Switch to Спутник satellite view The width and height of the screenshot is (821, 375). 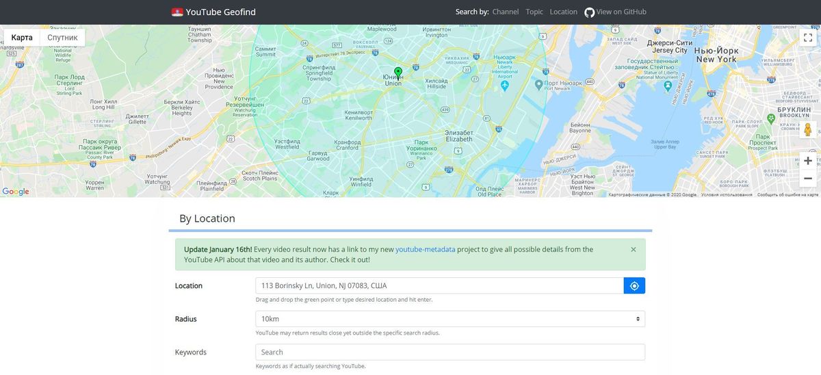[62, 38]
